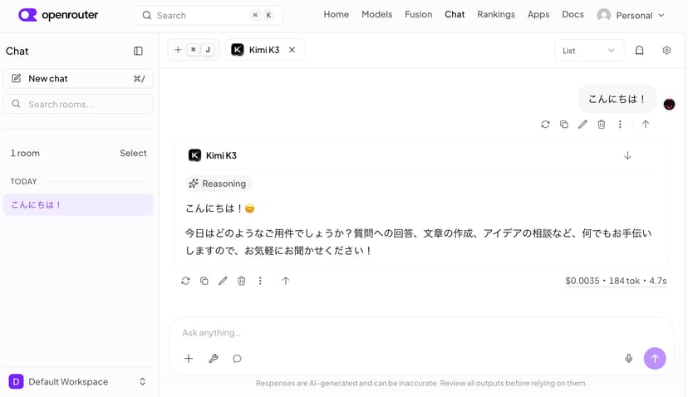Copy the Kimi K3 response

pos(204,281)
